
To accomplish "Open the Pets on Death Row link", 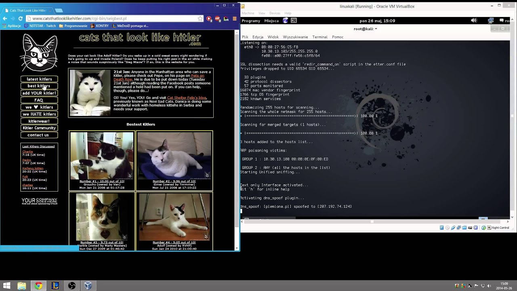I will point(159,77).
